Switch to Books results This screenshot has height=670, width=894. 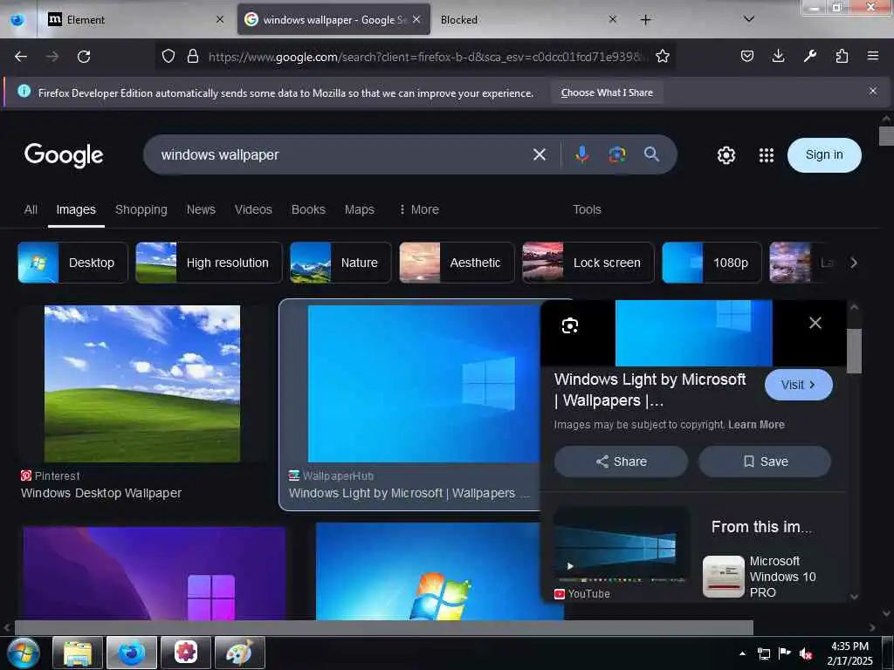point(308,209)
